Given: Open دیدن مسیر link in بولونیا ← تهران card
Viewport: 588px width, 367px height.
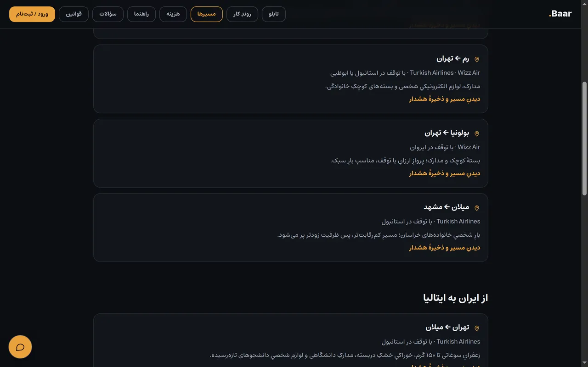Looking at the screenshot, I should click(x=445, y=173).
